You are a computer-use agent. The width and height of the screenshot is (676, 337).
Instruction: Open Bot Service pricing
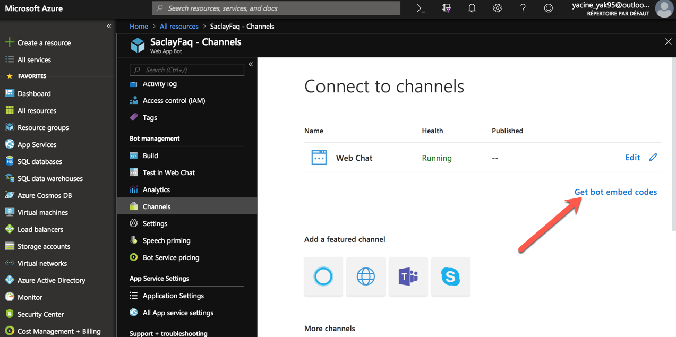pos(165,257)
